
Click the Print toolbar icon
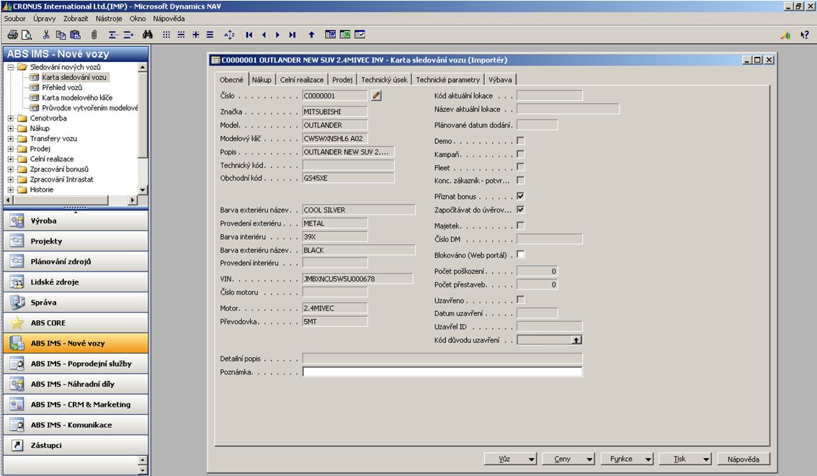tap(12, 35)
